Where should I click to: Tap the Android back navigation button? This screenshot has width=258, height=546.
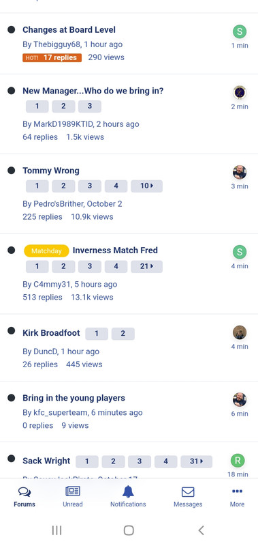(201, 530)
